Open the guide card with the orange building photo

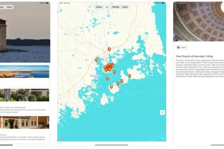(25, 130)
